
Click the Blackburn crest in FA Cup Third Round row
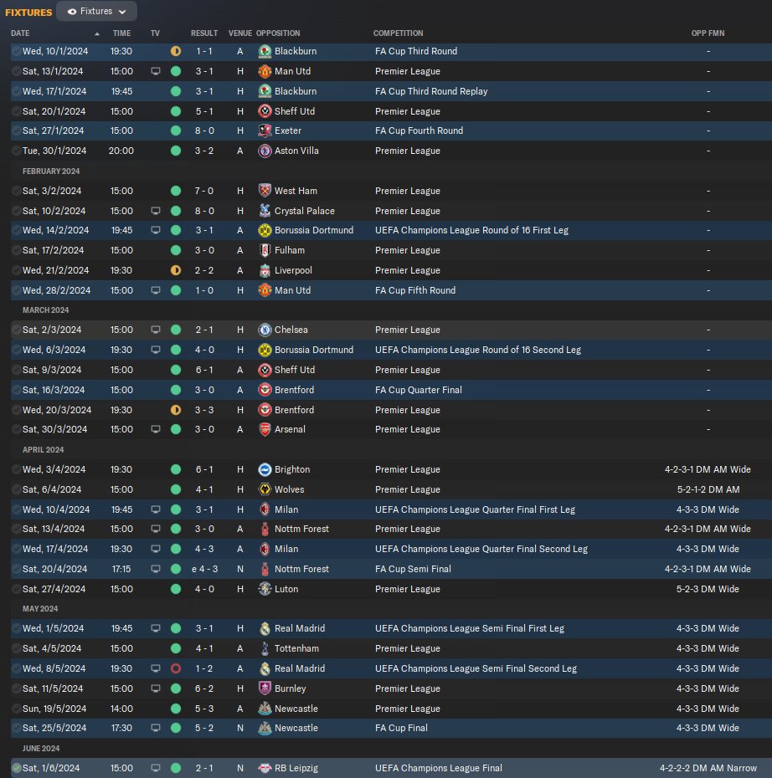pyautogui.click(x=265, y=51)
